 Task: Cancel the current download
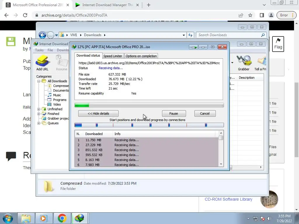205,113
